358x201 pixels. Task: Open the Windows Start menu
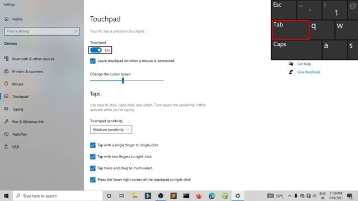tap(6, 196)
